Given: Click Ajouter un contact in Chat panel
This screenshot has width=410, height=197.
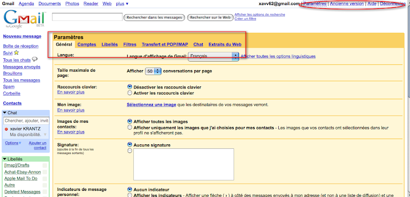Looking at the screenshot, I should point(37,145).
